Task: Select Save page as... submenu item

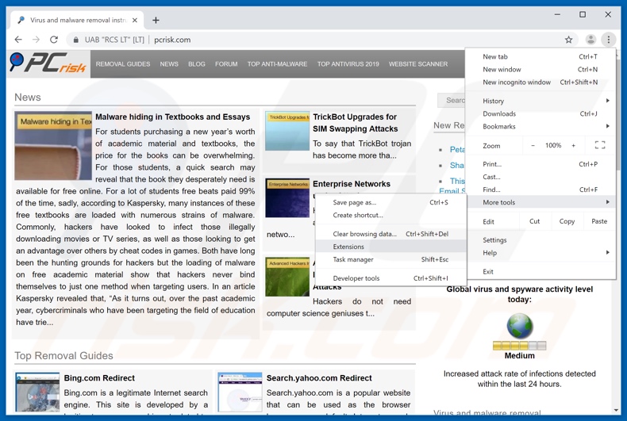Action: pos(390,202)
